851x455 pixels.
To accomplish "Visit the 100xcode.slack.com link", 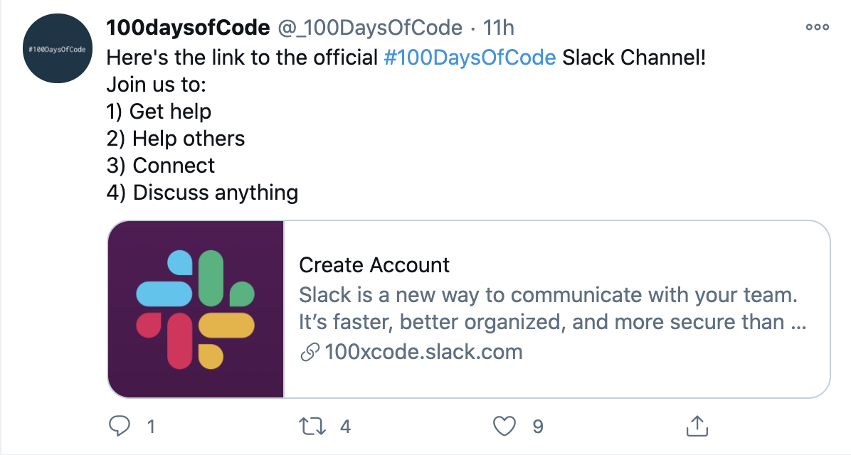I will click(x=423, y=351).
